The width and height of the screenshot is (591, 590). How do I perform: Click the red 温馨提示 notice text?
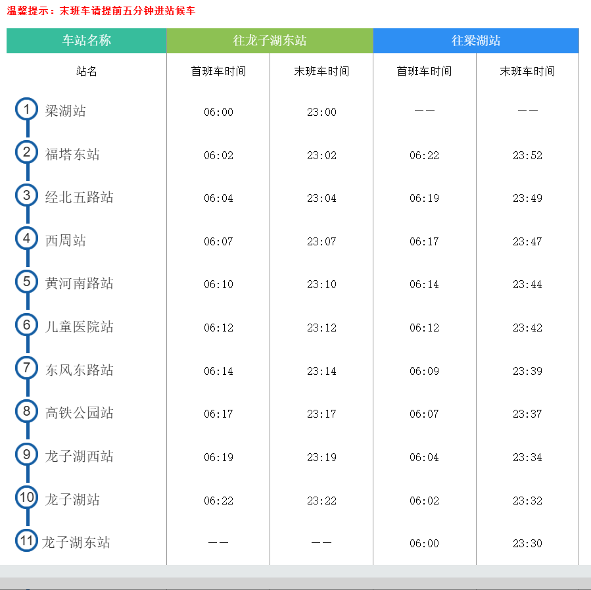[x=101, y=11]
